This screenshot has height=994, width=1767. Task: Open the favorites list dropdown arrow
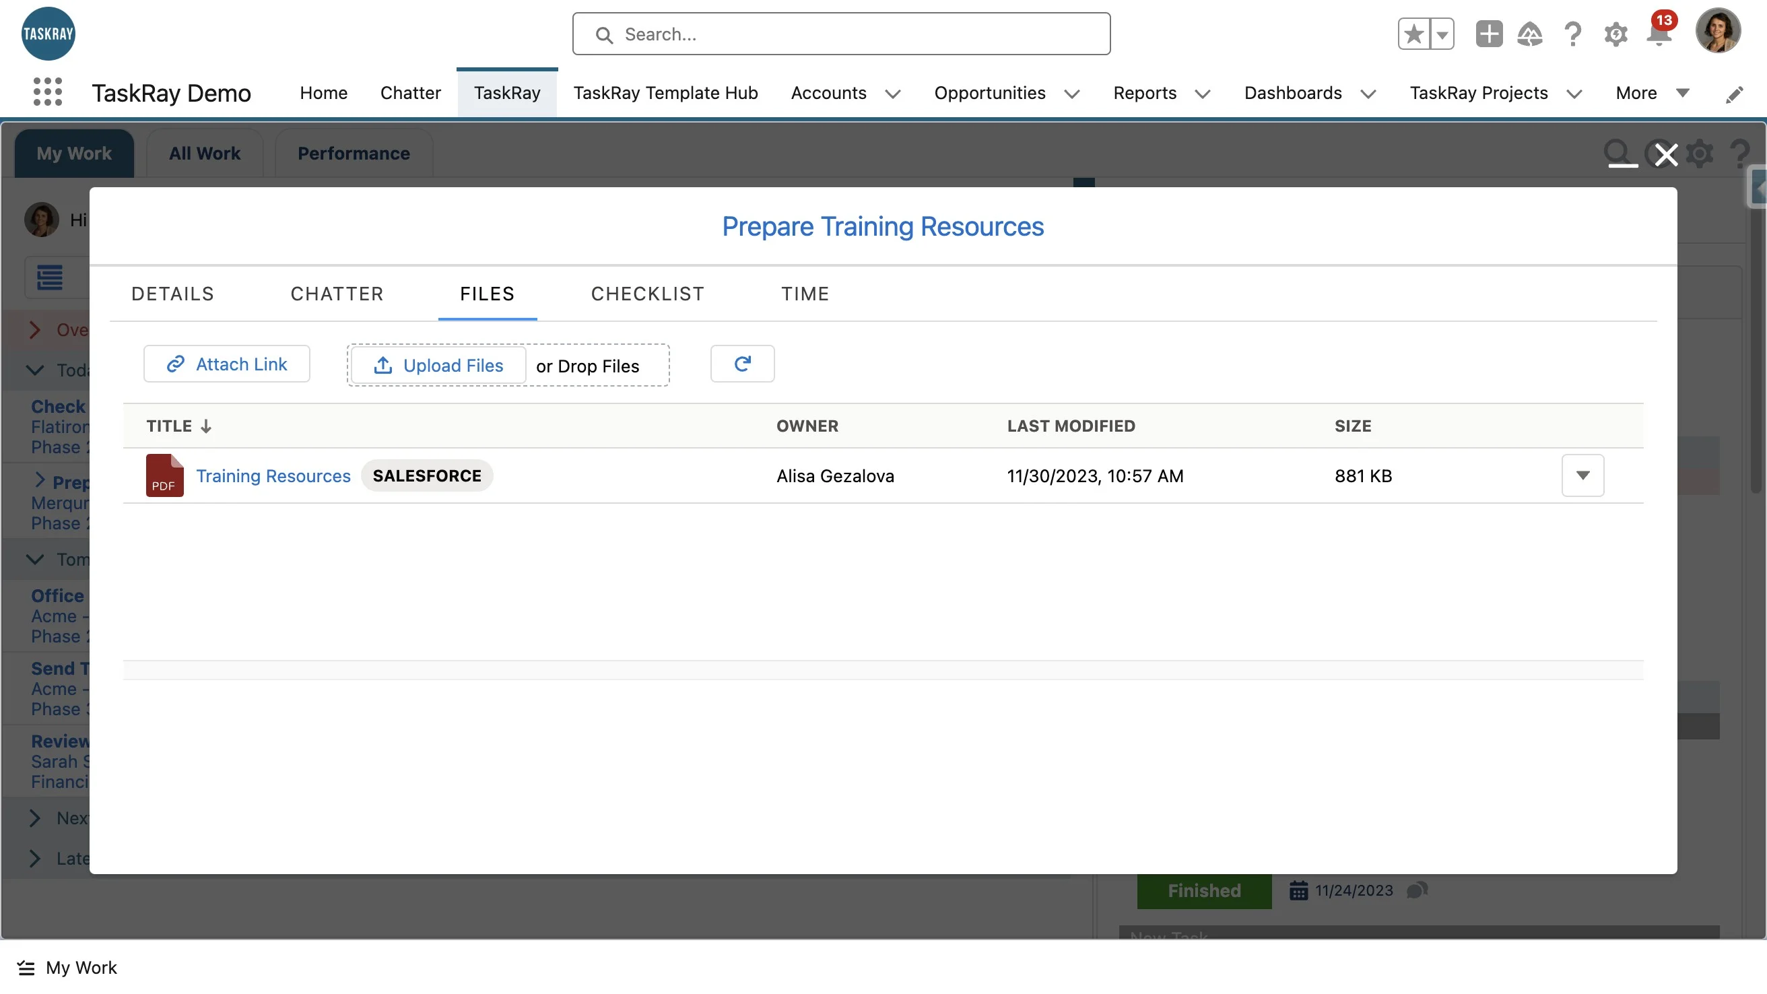point(1442,34)
